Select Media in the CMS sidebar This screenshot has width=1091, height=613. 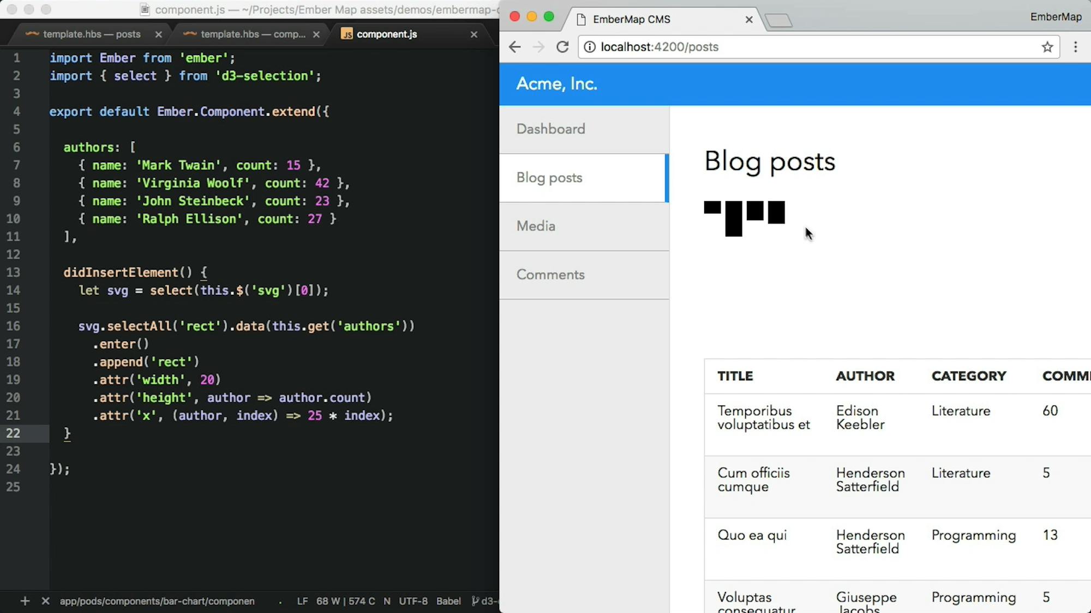pos(536,226)
